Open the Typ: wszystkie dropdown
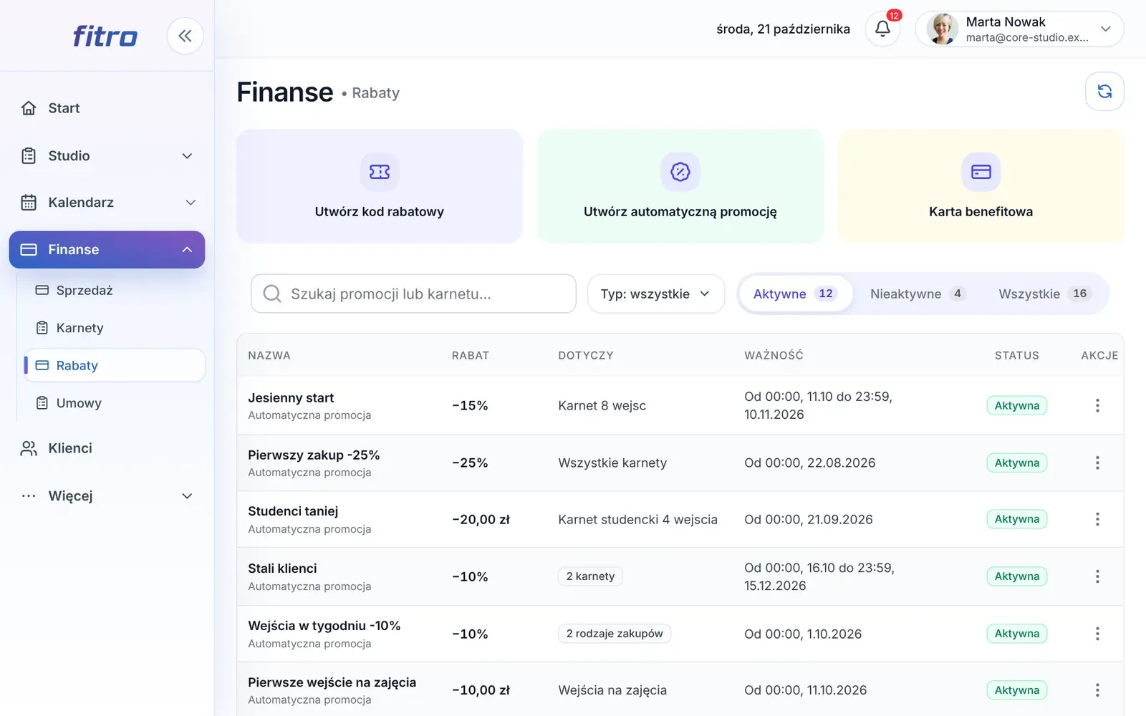This screenshot has height=716, width=1146. coord(656,294)
